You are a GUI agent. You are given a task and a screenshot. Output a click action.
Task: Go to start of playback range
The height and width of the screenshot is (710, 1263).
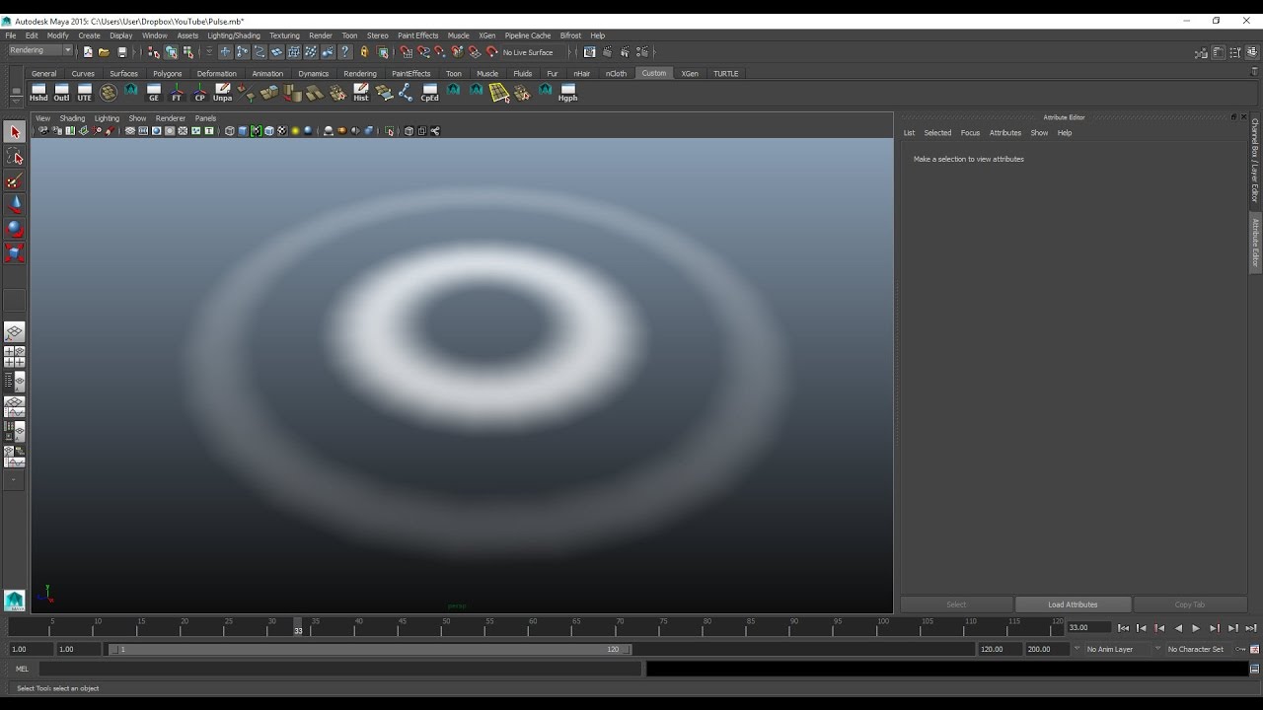click(x=1123, y=628)
